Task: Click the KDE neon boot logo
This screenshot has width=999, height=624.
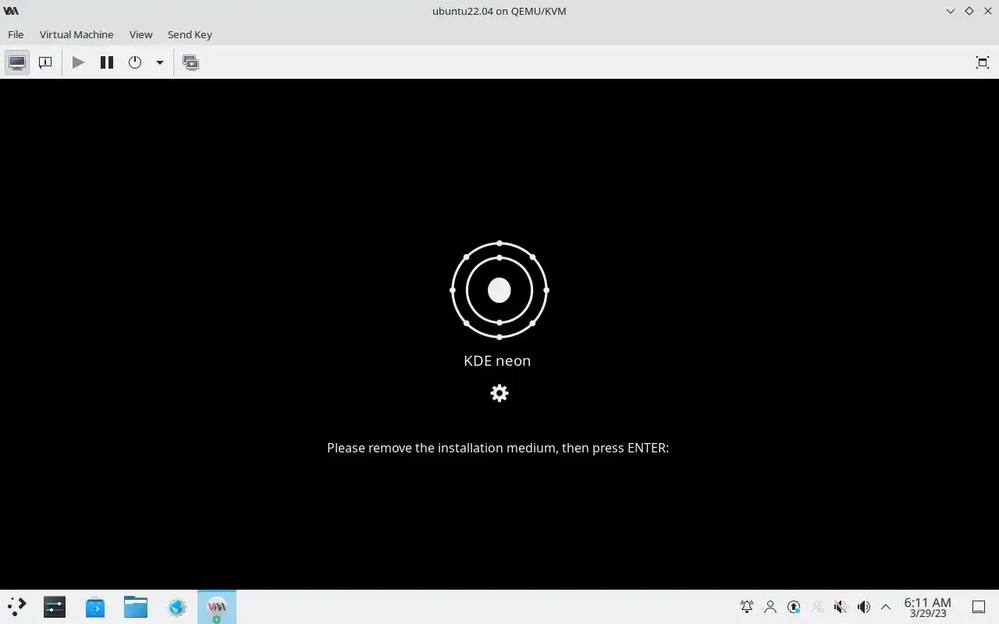Action: [x=499, y=290]
